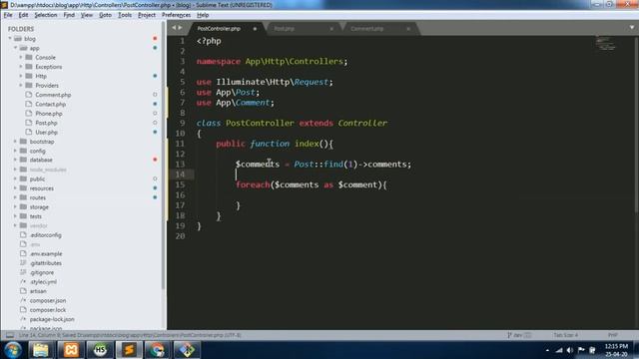Expand the Providers folder
Image resolution: width=639 pixels, height=359 pixels.
[21, 86]
